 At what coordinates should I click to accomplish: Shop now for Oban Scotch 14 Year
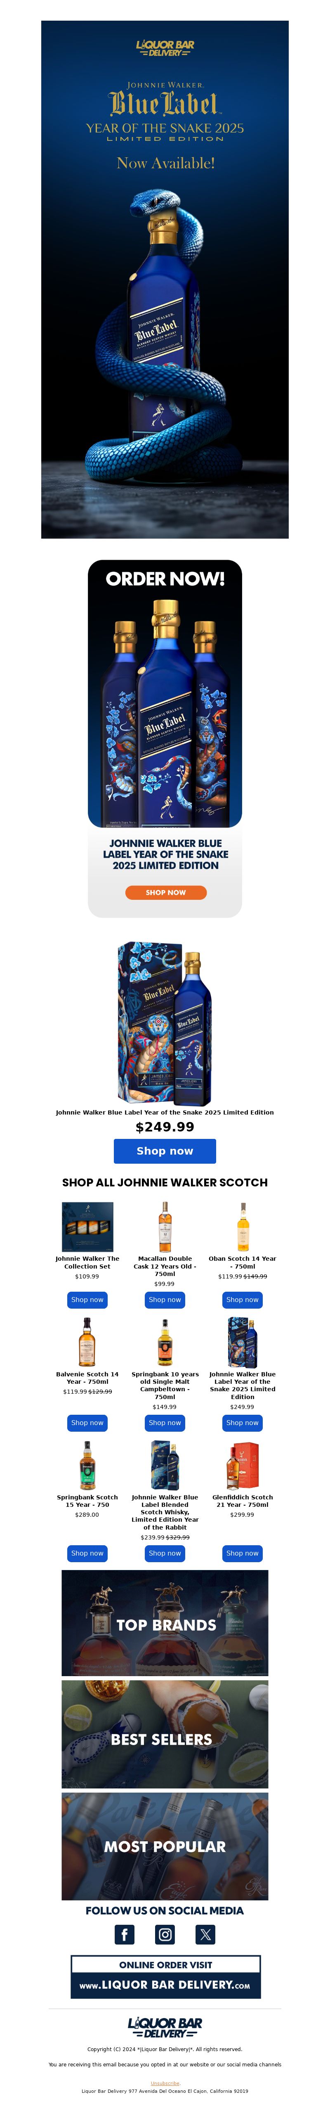242,1300
